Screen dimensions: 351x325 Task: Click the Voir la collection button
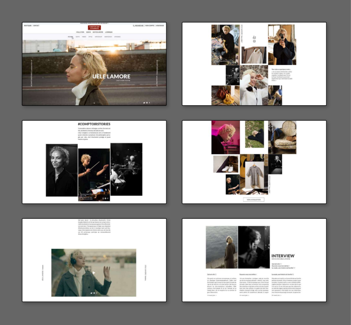click(254, 200)
